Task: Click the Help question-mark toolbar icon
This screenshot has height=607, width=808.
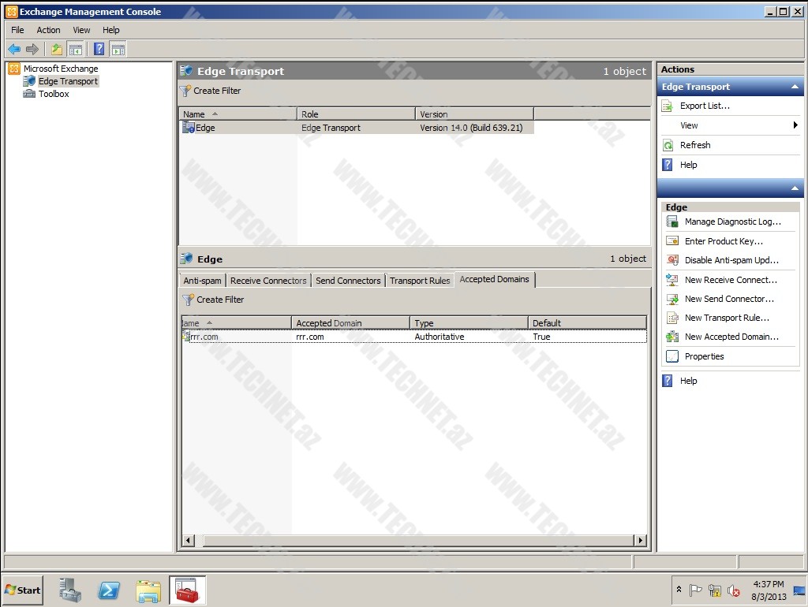Action: pos(99,49)
